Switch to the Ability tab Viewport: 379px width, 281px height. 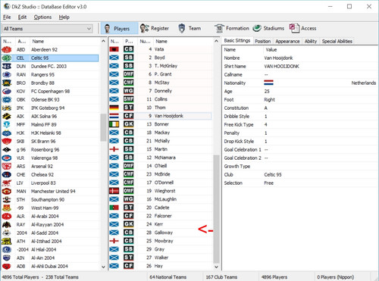coord(311,42)
